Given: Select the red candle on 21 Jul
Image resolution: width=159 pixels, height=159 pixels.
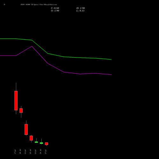Looking at the screenshot, I should (x=26, y=129).
